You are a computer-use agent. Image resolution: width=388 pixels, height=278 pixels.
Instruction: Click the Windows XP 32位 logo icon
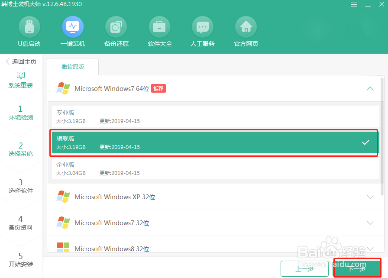63,197
